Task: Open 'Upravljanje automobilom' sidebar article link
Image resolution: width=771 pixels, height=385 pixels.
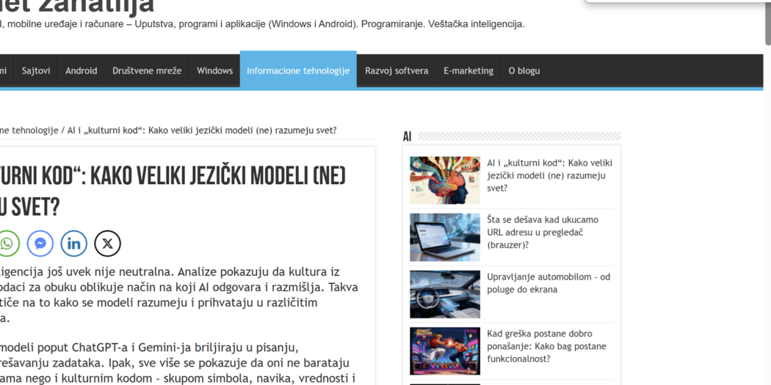Action: pos(548,283)
